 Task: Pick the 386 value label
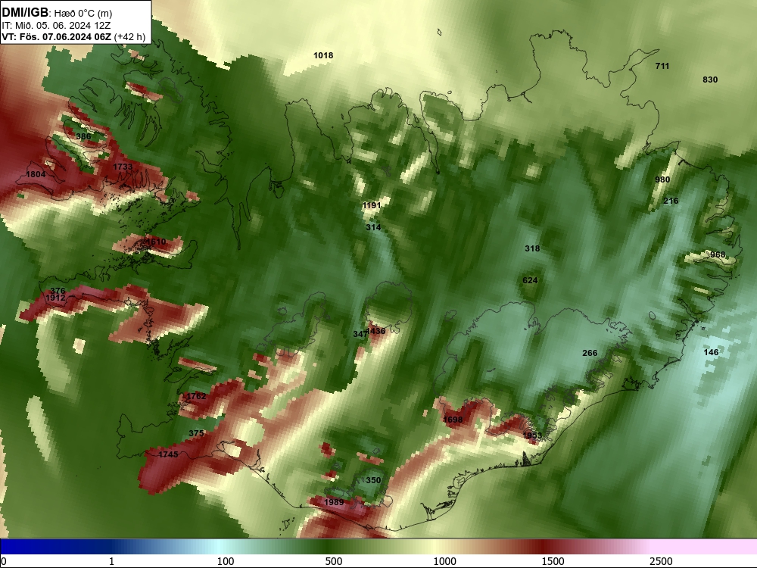(83, 136)
